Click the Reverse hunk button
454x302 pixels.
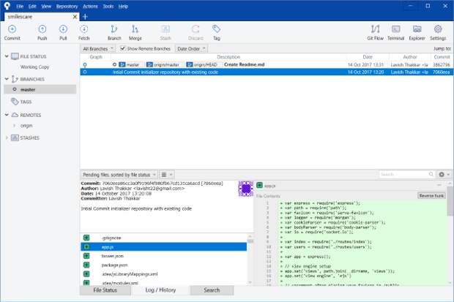tap(431, 196)
